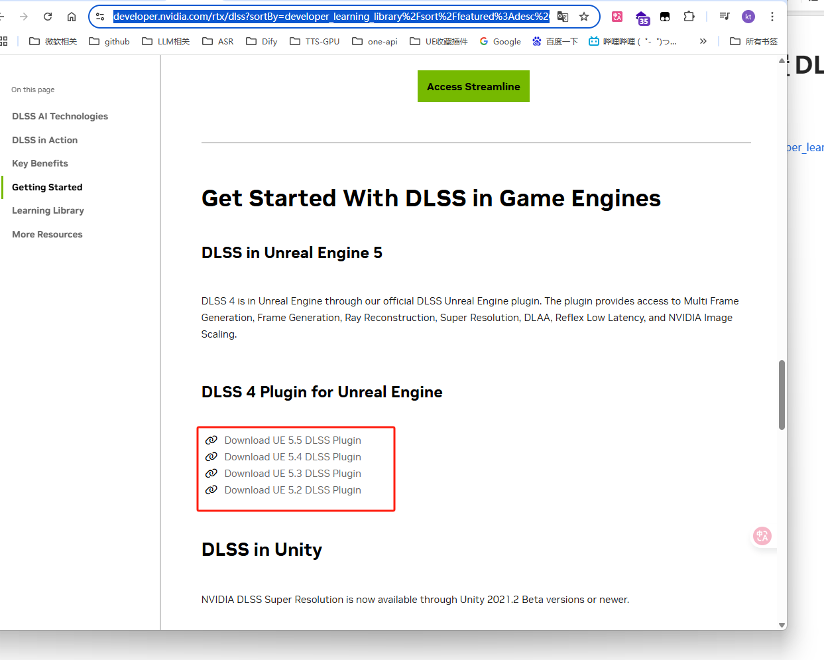Screen dimensions: 824x660
Task: Open the github bookmark folder
Action: 109,41
